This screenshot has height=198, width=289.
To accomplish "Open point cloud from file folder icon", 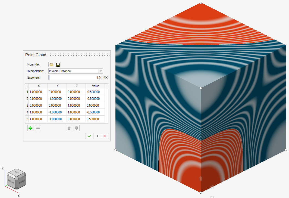I will coord(51,64).
